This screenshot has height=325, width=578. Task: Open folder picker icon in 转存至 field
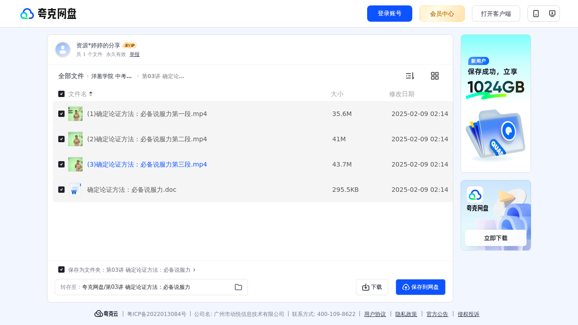point(238,287)
